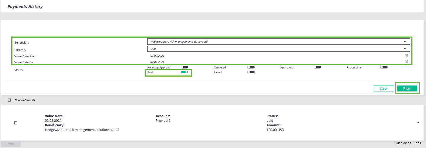Select the payment row checkbox
The width and height of the screenshot is (426, 148).
(16, 123)
